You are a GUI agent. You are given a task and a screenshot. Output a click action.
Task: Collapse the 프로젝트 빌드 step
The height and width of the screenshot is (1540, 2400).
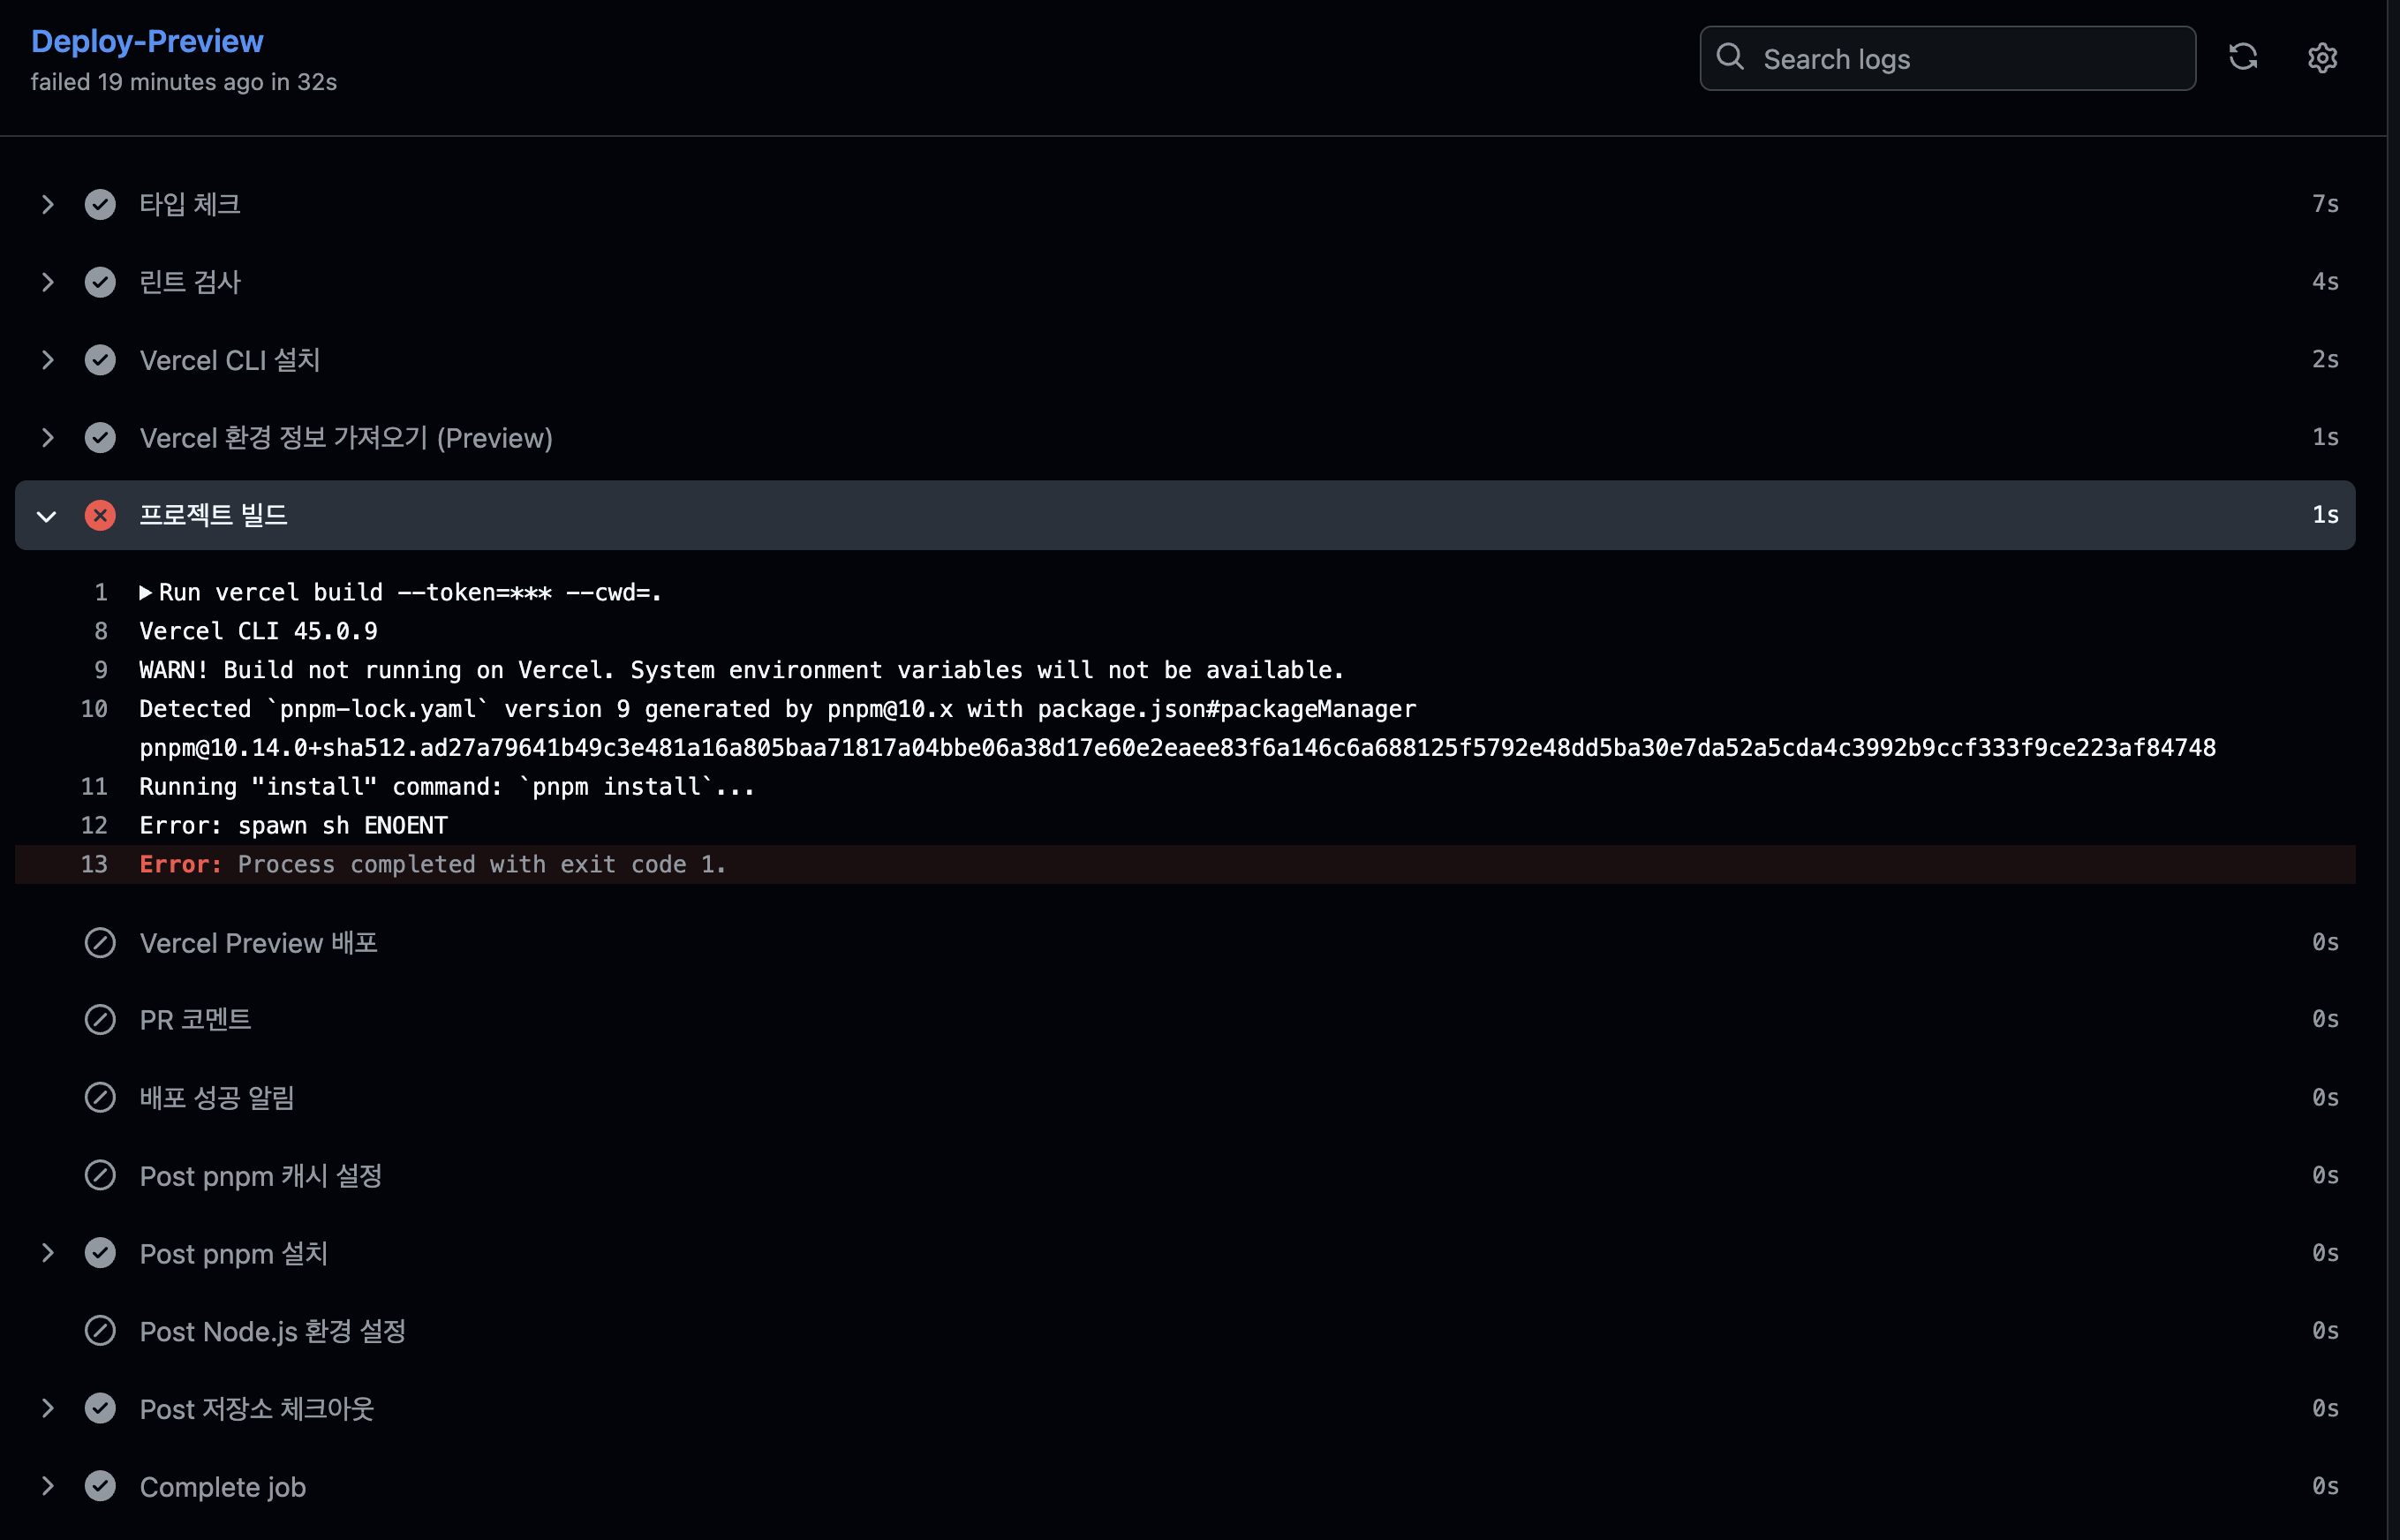[x=46, y=516]
